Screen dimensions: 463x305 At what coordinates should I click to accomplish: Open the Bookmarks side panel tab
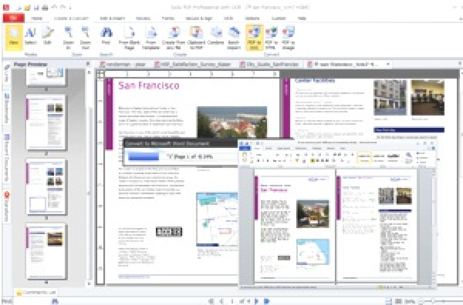point(7,109)
